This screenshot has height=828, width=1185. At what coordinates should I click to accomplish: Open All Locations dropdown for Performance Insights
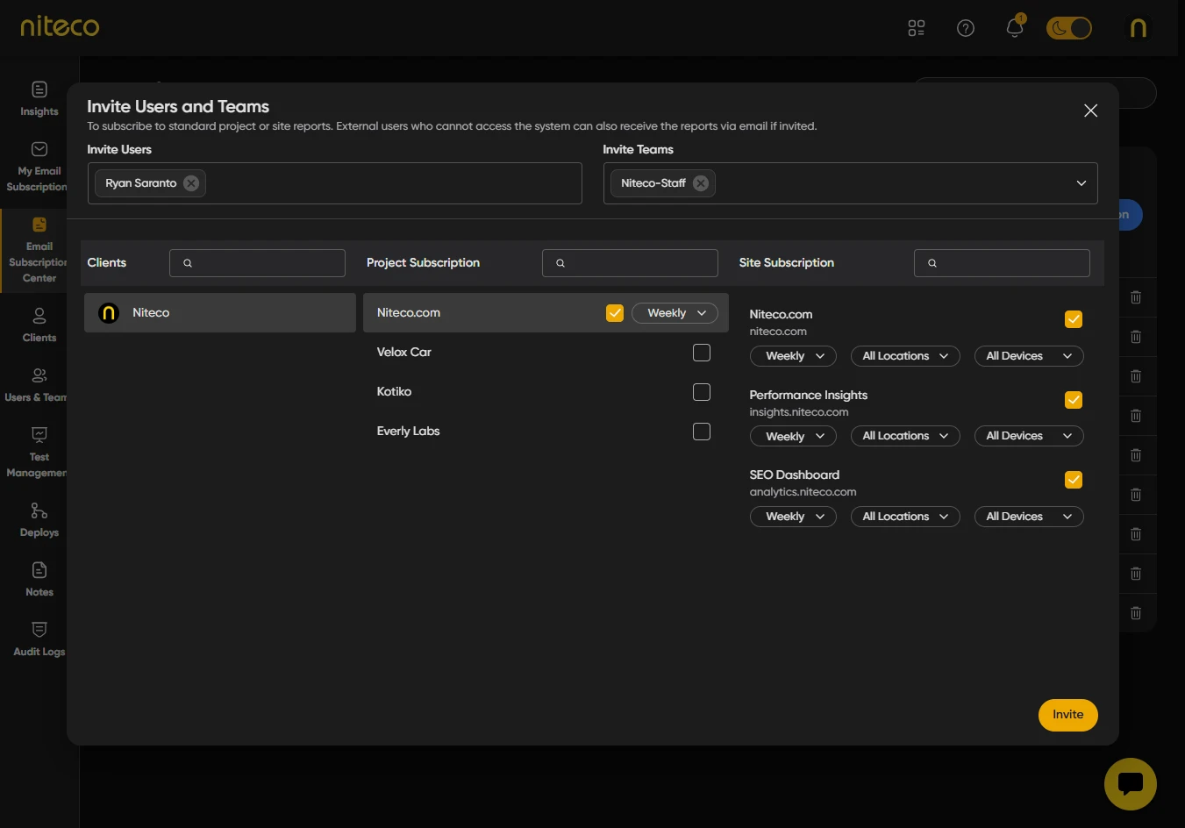(905, 436)
